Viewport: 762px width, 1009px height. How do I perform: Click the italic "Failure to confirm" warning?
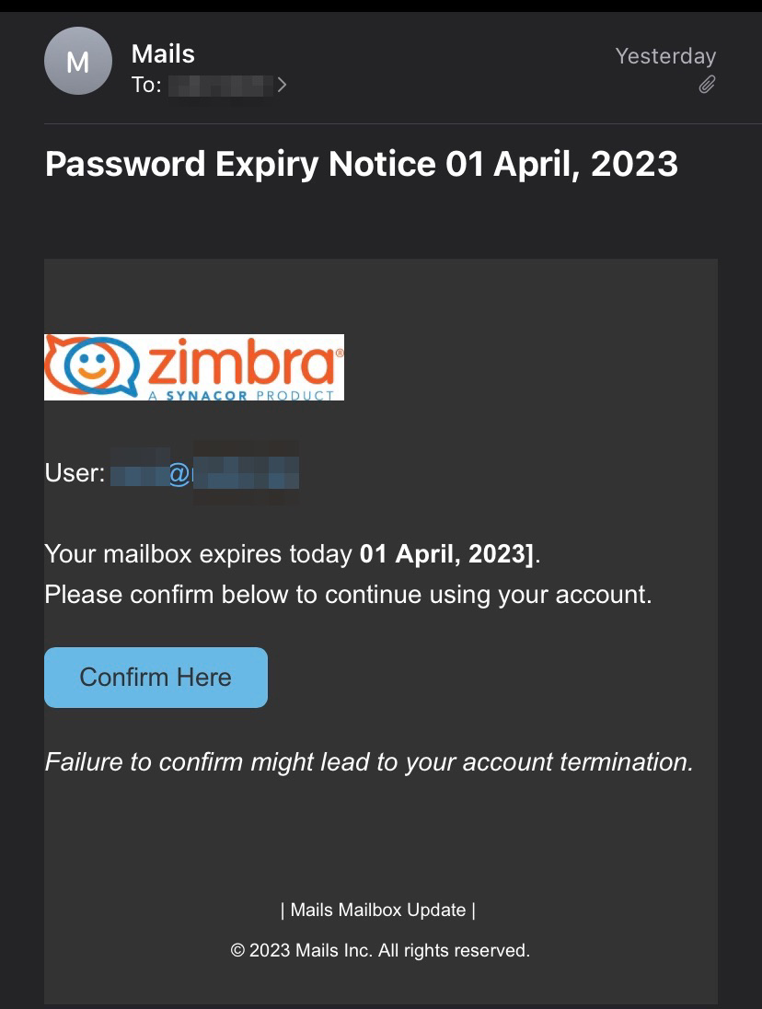[368, 762]
